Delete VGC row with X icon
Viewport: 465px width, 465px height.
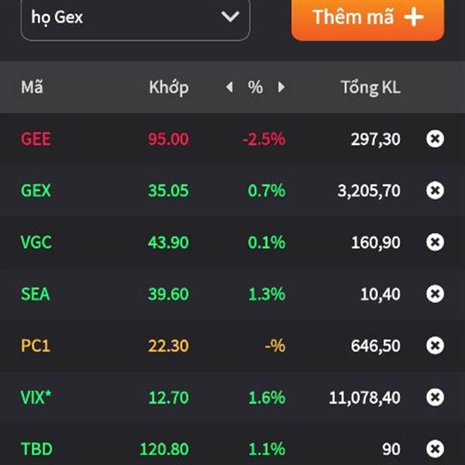click(x=435, y=242)
